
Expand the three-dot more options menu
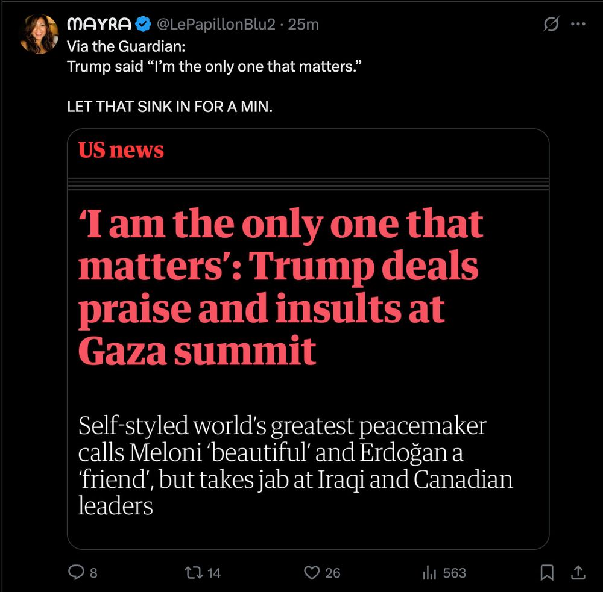[578, 25]
